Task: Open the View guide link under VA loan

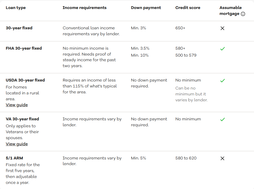Action: [x=17, y=144]
